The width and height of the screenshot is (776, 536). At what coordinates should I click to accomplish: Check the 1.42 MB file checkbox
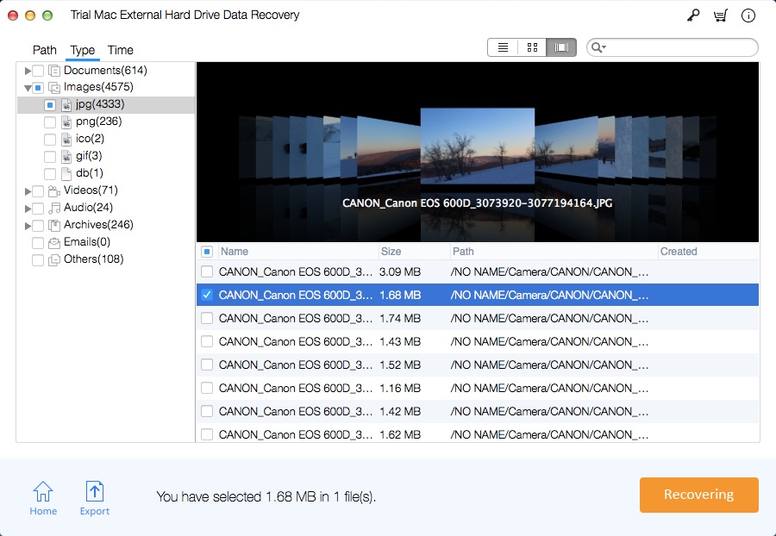pos(207,411)
